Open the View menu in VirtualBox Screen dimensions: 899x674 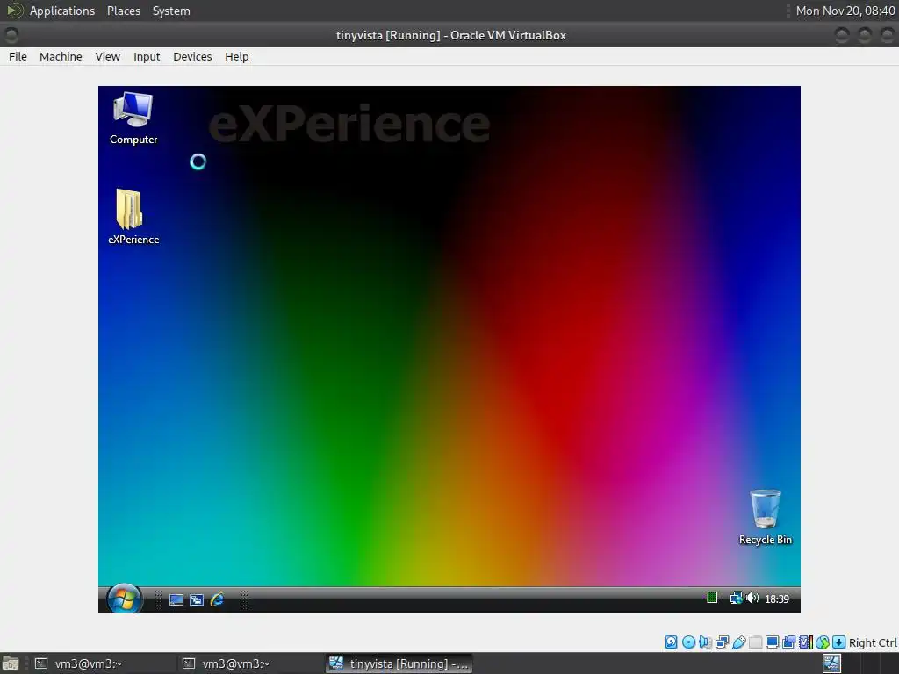(108, 57)
